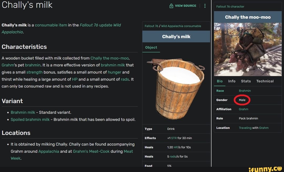
Task: Switch to the Info tab
Action: [232, 81]
